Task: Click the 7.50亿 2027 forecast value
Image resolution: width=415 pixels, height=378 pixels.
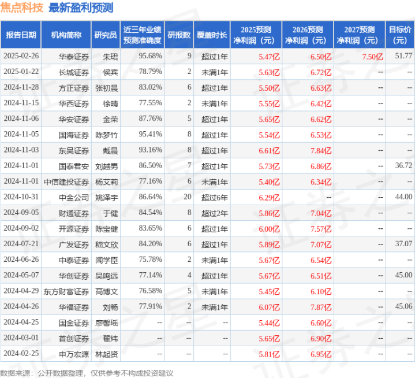Action: tap(372, 57)
